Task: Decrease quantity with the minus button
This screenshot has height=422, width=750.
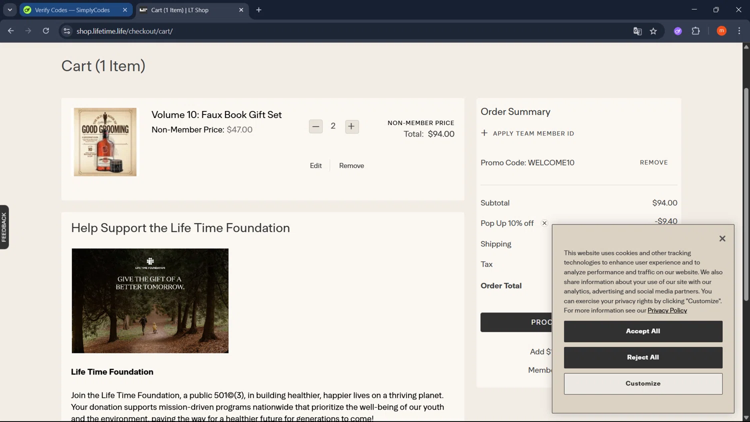Action: coord(315,126)
